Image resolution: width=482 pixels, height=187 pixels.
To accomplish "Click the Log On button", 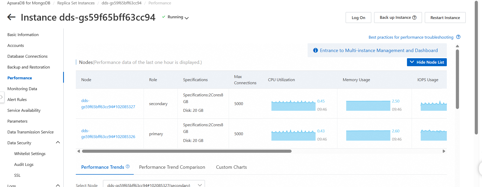I will point(358,18).
